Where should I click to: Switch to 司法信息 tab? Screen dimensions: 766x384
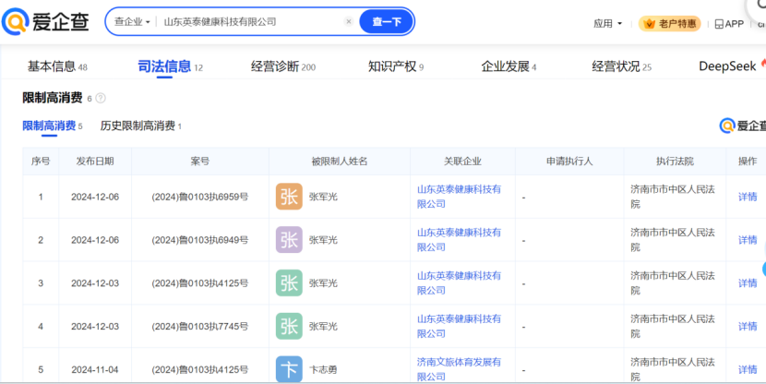pos(170,66)
